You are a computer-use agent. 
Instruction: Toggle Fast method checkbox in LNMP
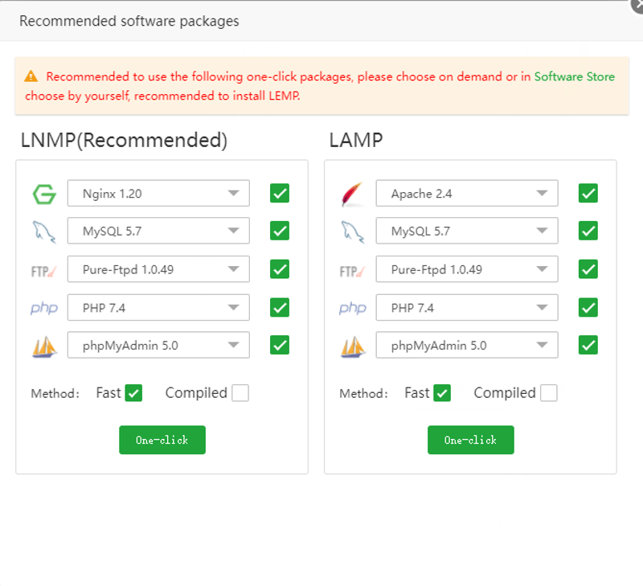[x=133, y=393]
